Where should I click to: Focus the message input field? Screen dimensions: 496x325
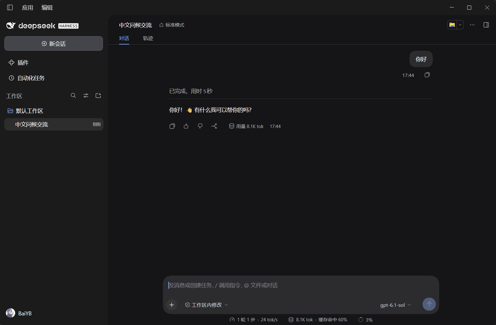click(x=301, y=285)
